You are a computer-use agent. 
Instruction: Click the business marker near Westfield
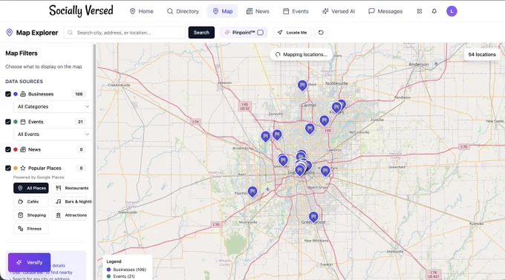[302, 85]
